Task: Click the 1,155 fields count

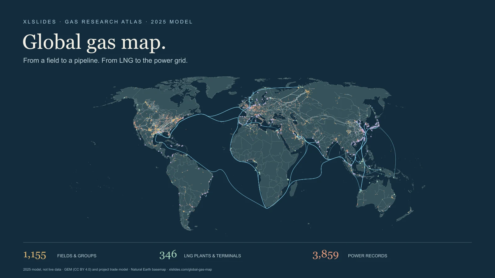Action: 35,255
